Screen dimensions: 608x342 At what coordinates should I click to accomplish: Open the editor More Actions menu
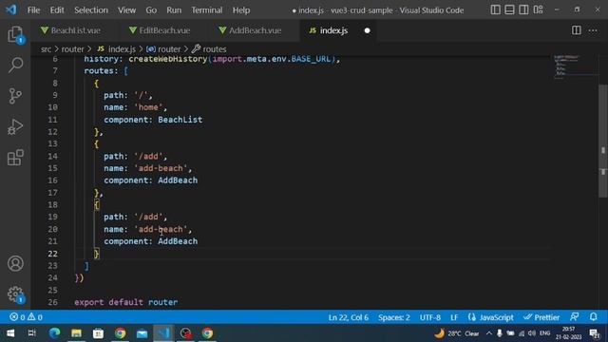pos(593,30)
